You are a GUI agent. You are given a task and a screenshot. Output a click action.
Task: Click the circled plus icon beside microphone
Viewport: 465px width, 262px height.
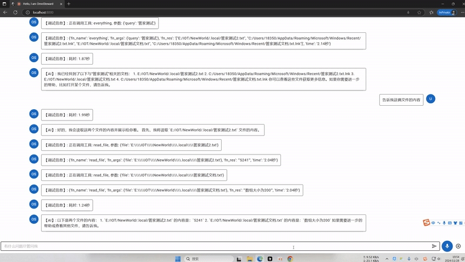pos(458,246)
